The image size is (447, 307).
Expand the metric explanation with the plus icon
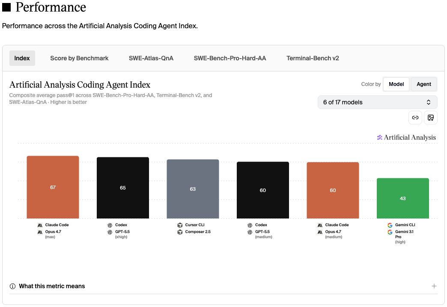(434, 286)
